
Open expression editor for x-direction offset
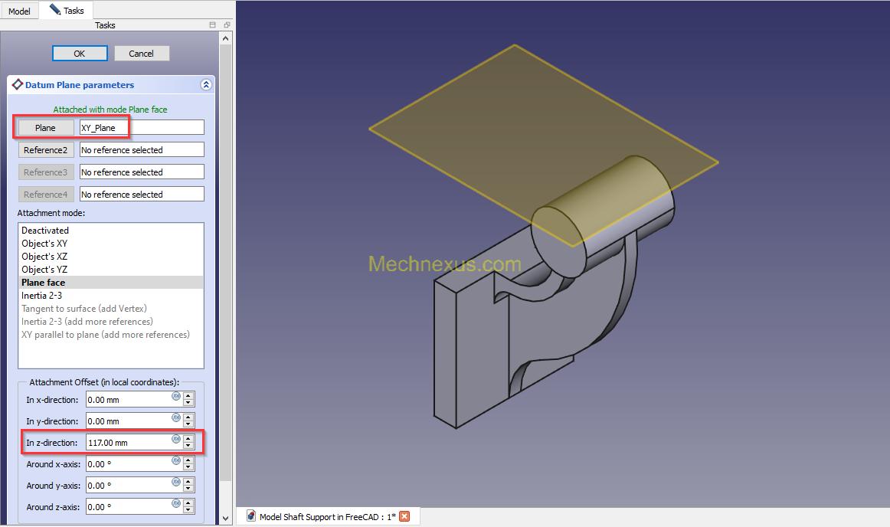pos(176,396)
